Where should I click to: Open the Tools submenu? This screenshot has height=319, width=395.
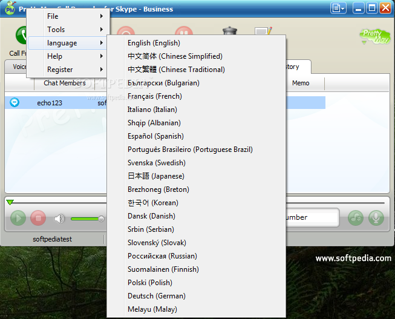coord(68,30)
